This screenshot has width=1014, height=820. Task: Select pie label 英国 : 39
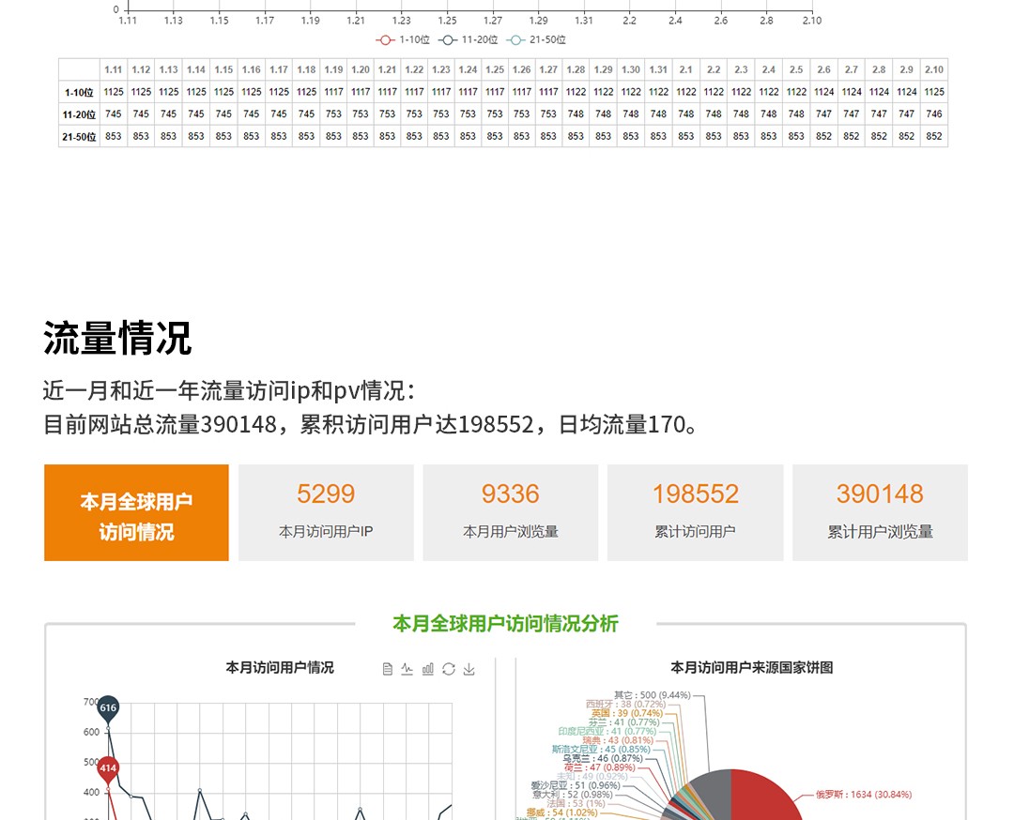627,713
